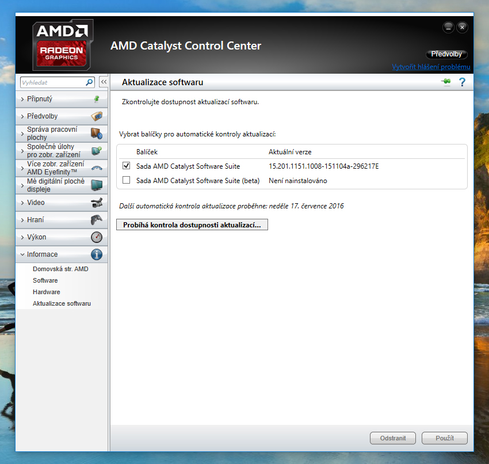Click the digital flat panel monitor icon
This screenshot has width=489, height=464.
pos(97,185)
